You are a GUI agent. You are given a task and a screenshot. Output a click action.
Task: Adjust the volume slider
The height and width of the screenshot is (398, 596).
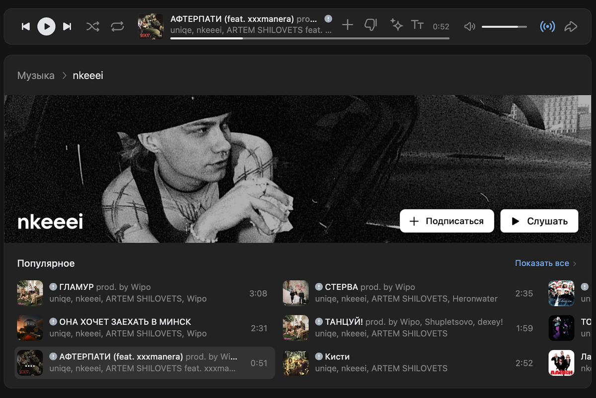504,26
